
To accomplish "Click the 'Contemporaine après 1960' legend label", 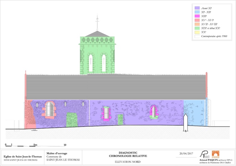I will (x=214, y=36).
